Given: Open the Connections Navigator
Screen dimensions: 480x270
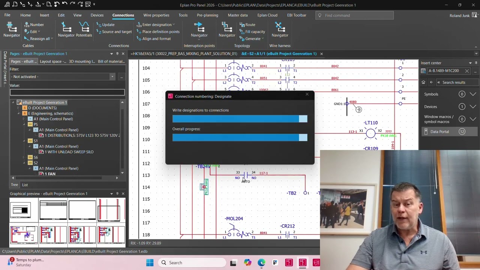Looking at the screenshot, I should [66, 30].
